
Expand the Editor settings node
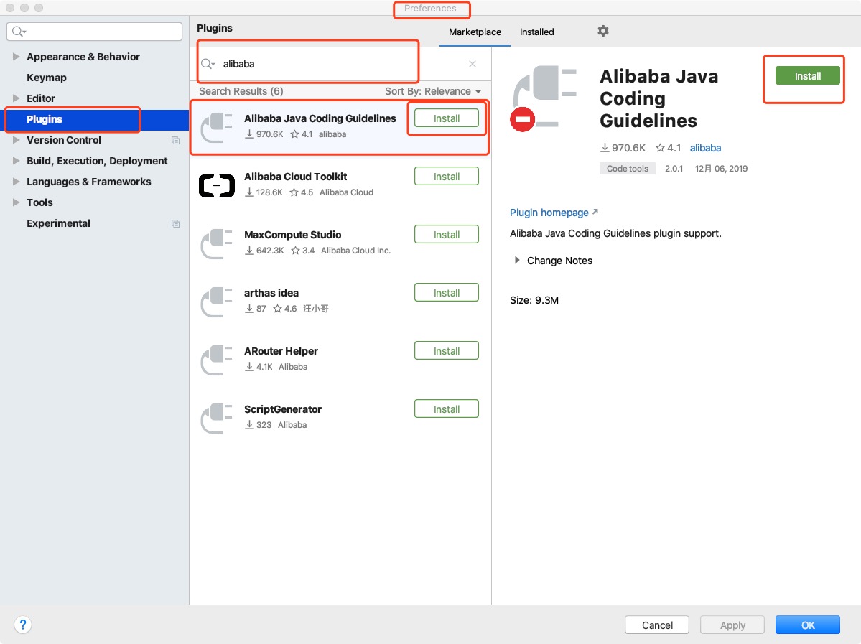point(16,98)
